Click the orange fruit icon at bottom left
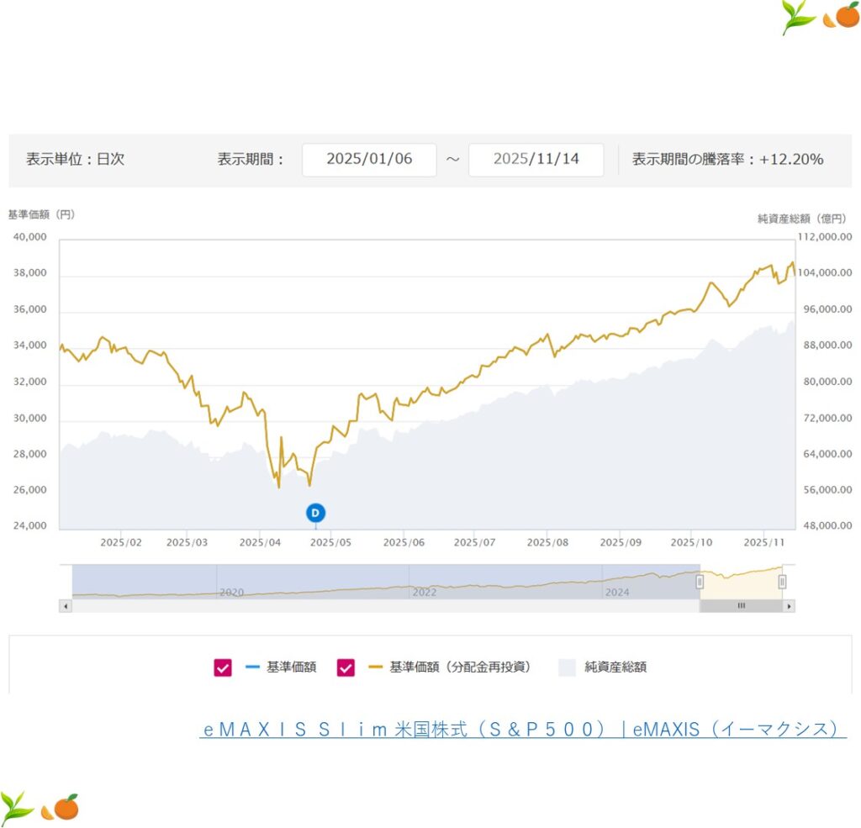The width and height of the screenshot is (861, 828). pyautogui.click(x=61, y=807)
